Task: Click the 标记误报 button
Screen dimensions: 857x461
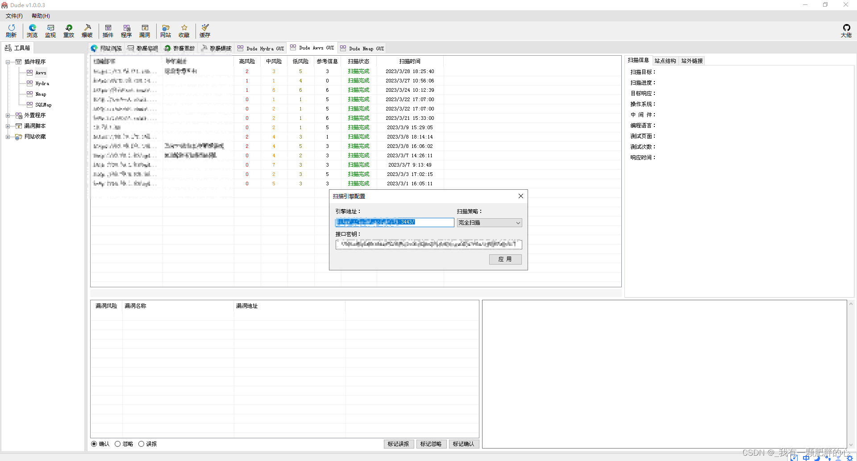Action: pyautogui.click(x=399, y=444)
